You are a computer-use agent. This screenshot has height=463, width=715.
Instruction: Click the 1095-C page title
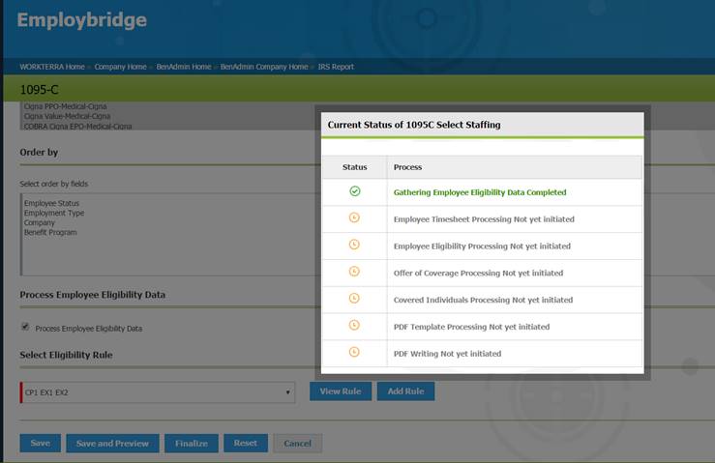click(x=40, y=90)
